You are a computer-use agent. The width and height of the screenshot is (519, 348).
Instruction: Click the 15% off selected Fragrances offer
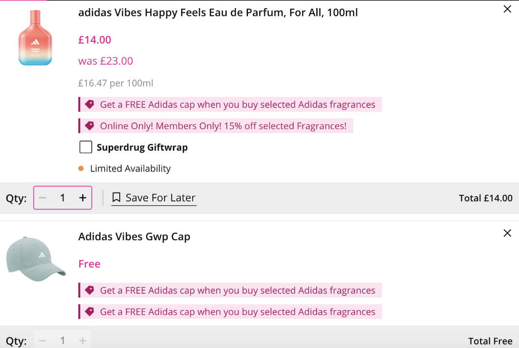(x=223, y=126)
